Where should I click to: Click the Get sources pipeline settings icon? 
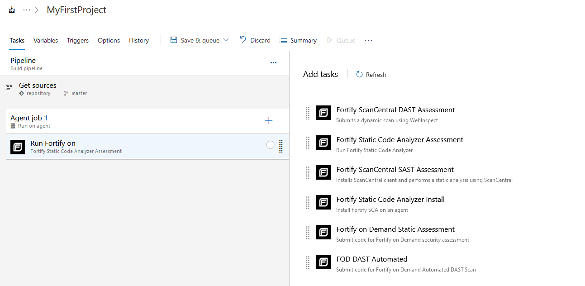coord(9,88)
